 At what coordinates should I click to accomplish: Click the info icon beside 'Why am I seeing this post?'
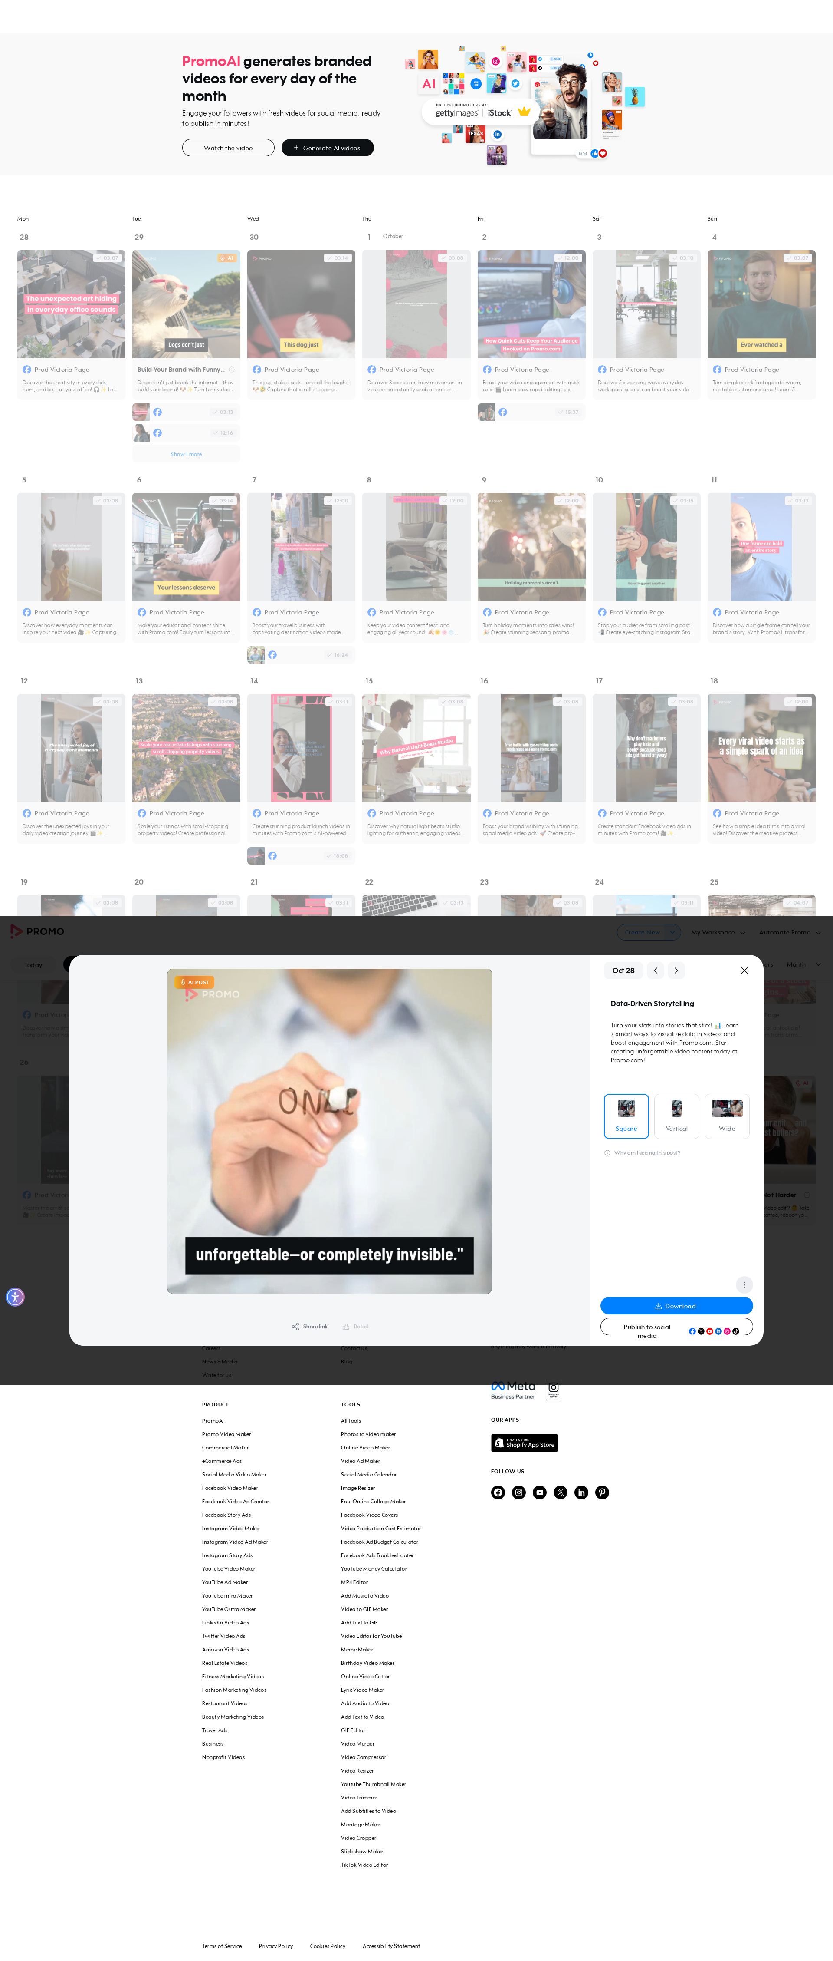[607, 1152]
